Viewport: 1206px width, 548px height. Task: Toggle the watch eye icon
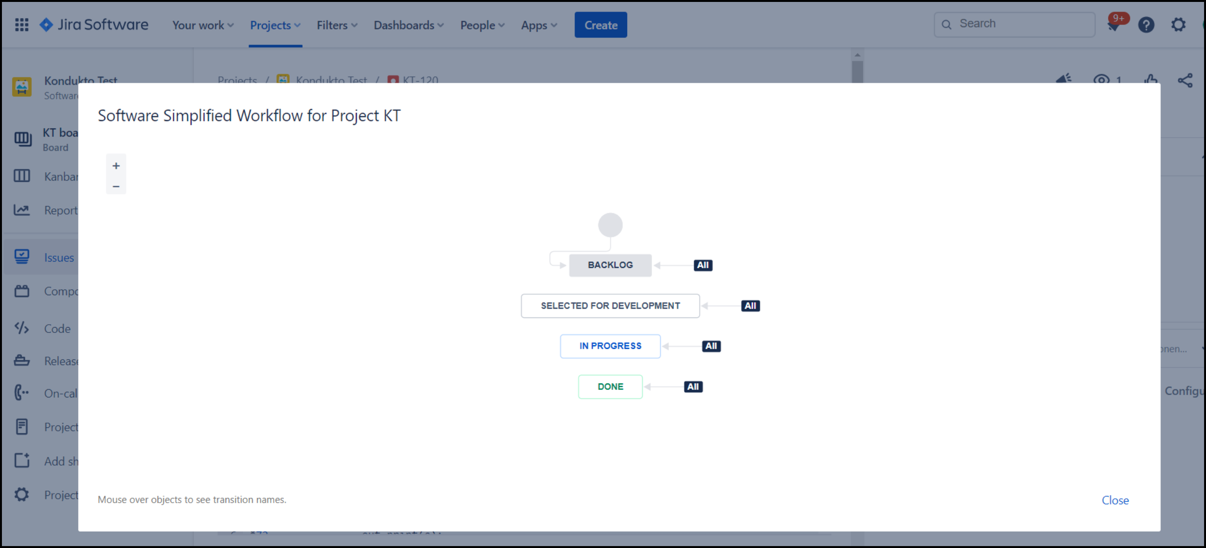1101,79
